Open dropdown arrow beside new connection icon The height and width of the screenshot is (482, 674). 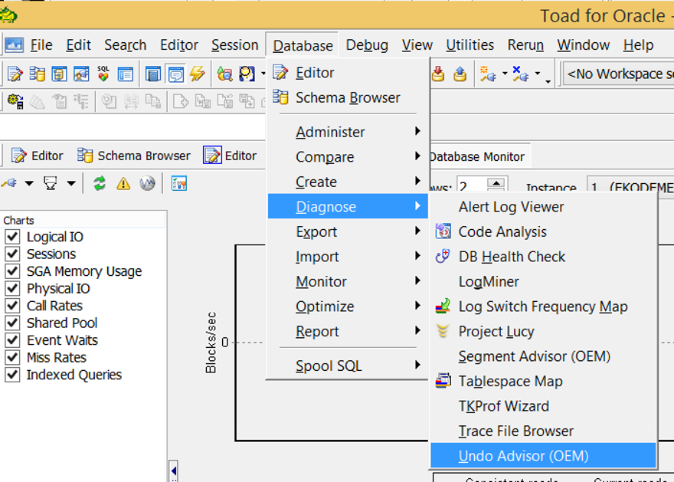505,74
